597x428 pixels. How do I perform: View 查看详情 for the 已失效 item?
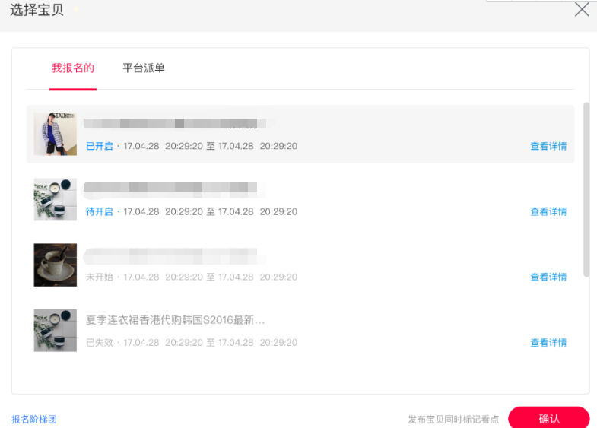(x=548, y=343)
